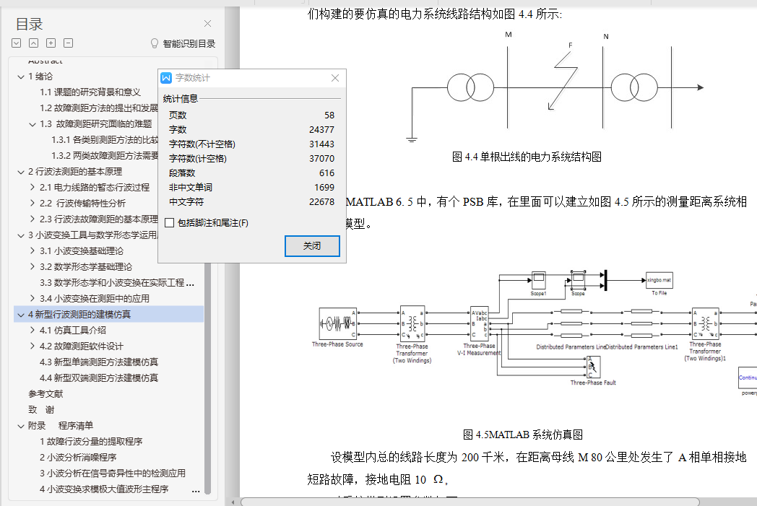This screenshot has width=757, height=506.
Task: Open 致 谢 heading in outline
Action: 41,410
